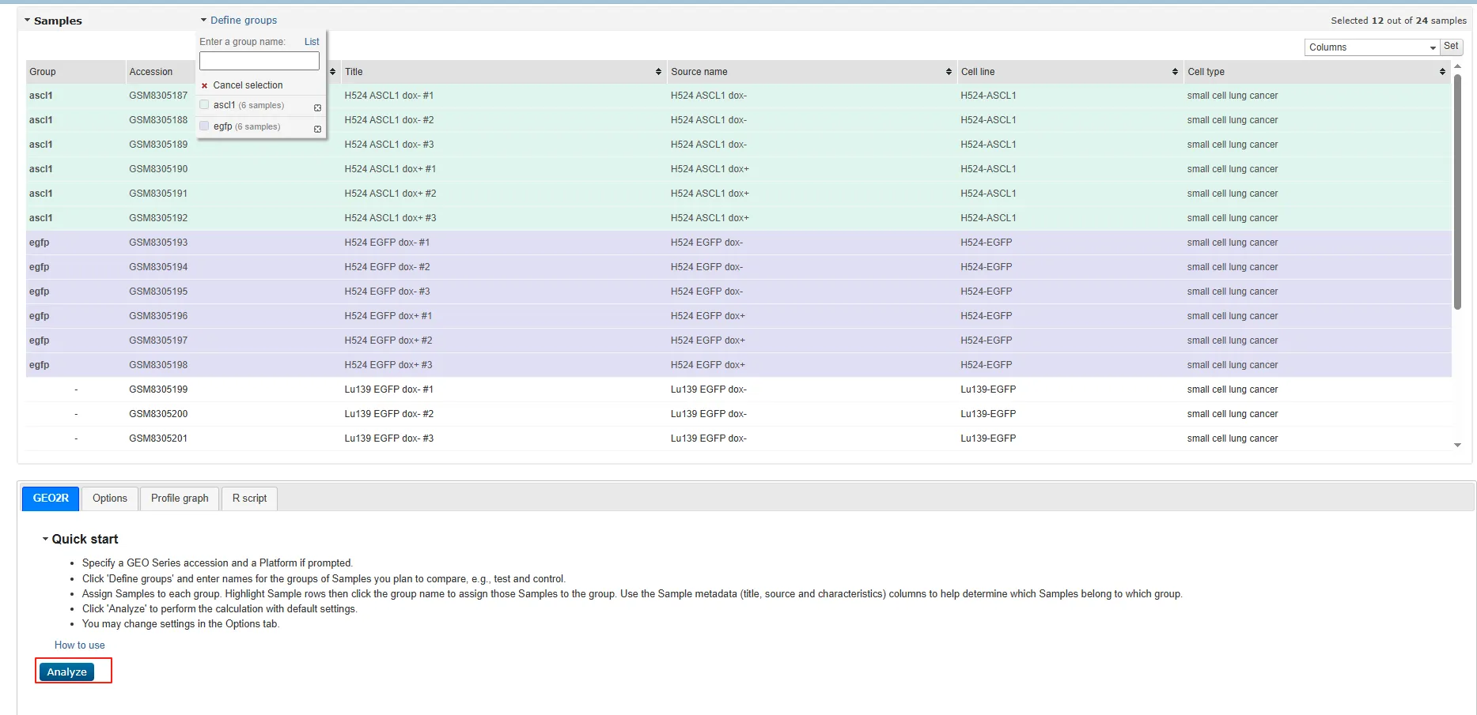Click the group name input field

click(259, 61)
